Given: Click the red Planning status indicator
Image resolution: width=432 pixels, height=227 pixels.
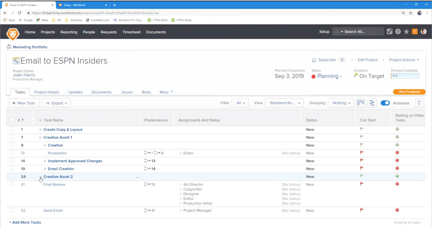Looking at the screenshot, I should pyautogui.click(x=314, y=76).
